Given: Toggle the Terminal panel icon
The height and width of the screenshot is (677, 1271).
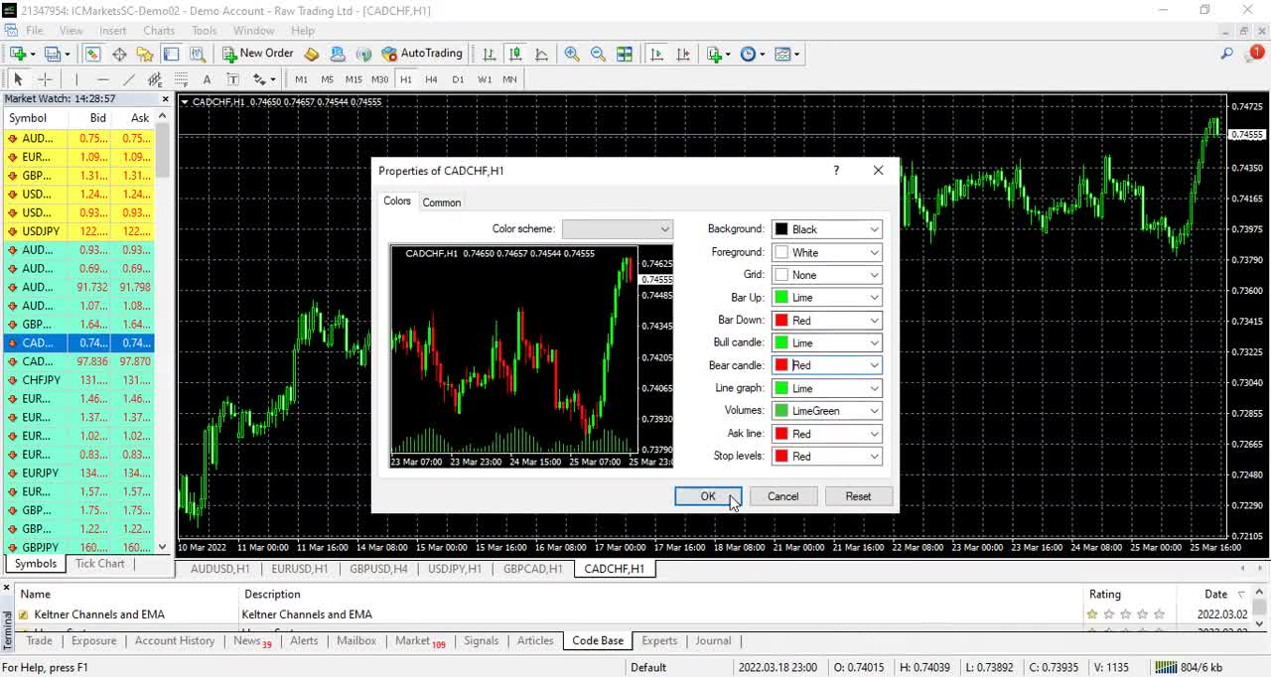Looking at the screenshot, I should 171,54.
